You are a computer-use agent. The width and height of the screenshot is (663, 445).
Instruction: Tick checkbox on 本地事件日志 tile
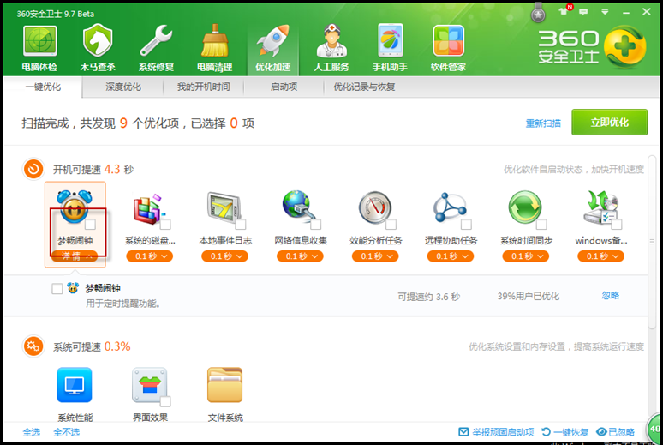241,224
